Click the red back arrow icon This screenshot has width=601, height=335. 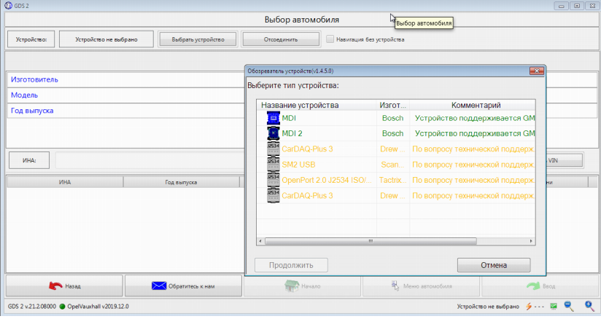click(55, 285)
